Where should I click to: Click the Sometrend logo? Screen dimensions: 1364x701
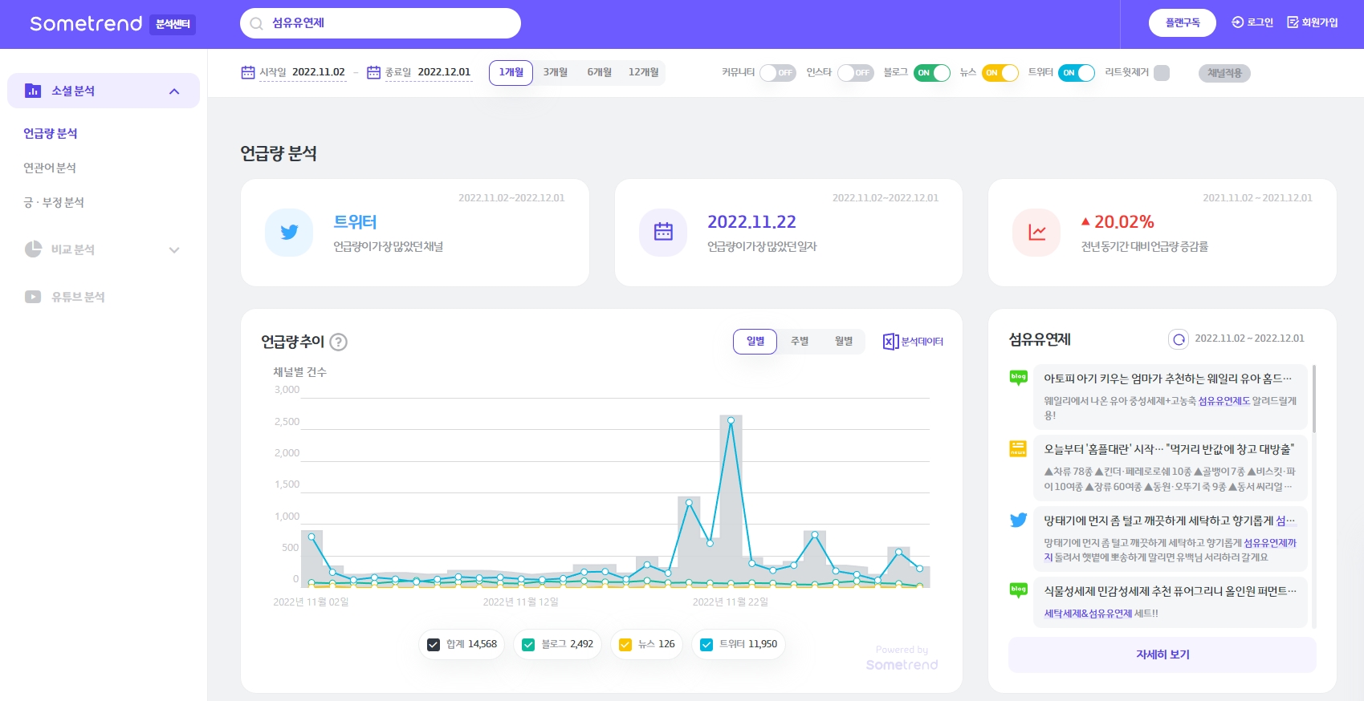(x=86, y=24)
